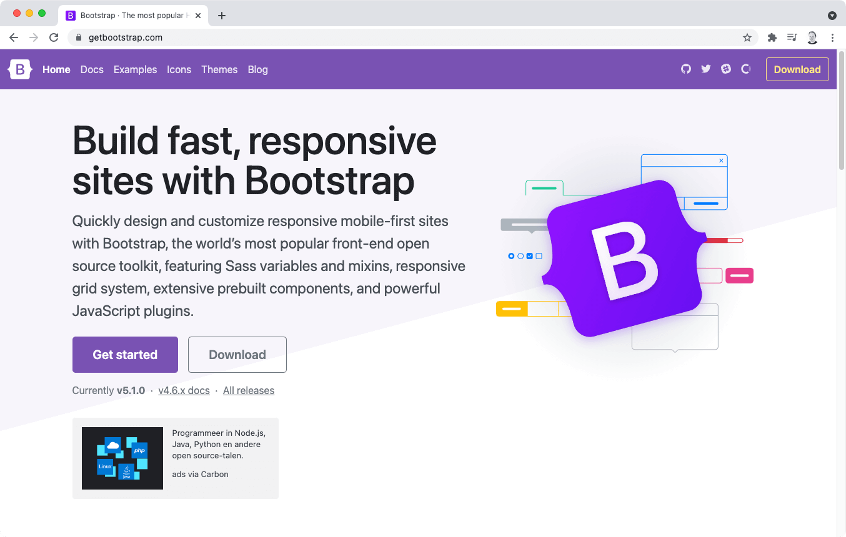Viewport: 846px width, 537px height.
Task: Open Bootstrap GitHub icon in navbar
Action: [686, 69]
